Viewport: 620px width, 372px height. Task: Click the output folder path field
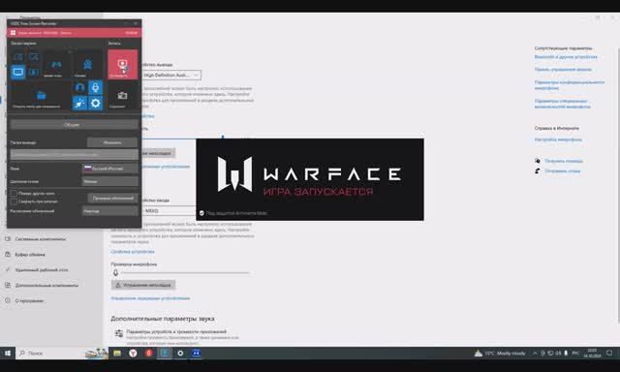(x=75, y=155)
